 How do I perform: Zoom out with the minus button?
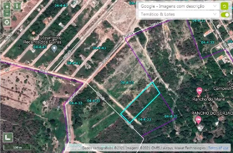(x=7, y=14)
